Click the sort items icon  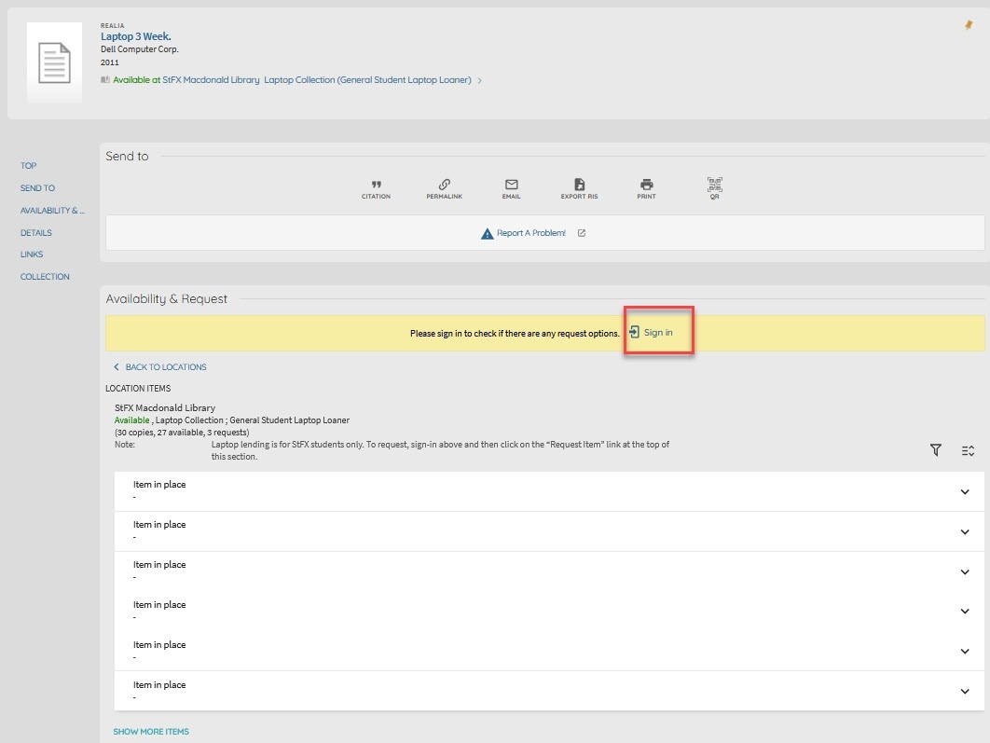[968, 450]
